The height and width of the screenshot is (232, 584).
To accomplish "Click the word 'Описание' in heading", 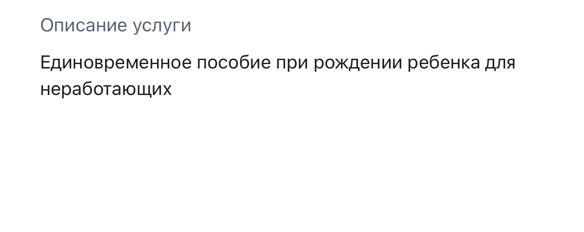I will pos(84,26).
